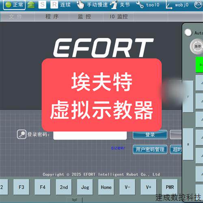Open the IO 监控 menu
Screen dimensions: 203x203
pyautogui.click(x=119, y=17)
